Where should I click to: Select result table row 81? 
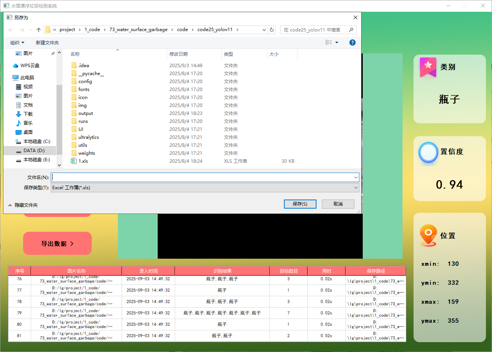207,336
